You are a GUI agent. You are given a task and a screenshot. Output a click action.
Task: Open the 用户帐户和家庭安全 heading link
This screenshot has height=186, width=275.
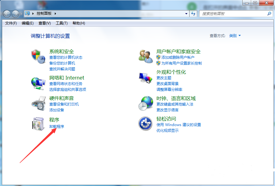point(178,51)
